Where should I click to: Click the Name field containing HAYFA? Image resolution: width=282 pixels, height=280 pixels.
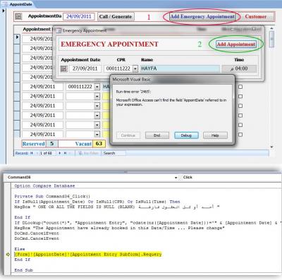click(x=180, y=68)
